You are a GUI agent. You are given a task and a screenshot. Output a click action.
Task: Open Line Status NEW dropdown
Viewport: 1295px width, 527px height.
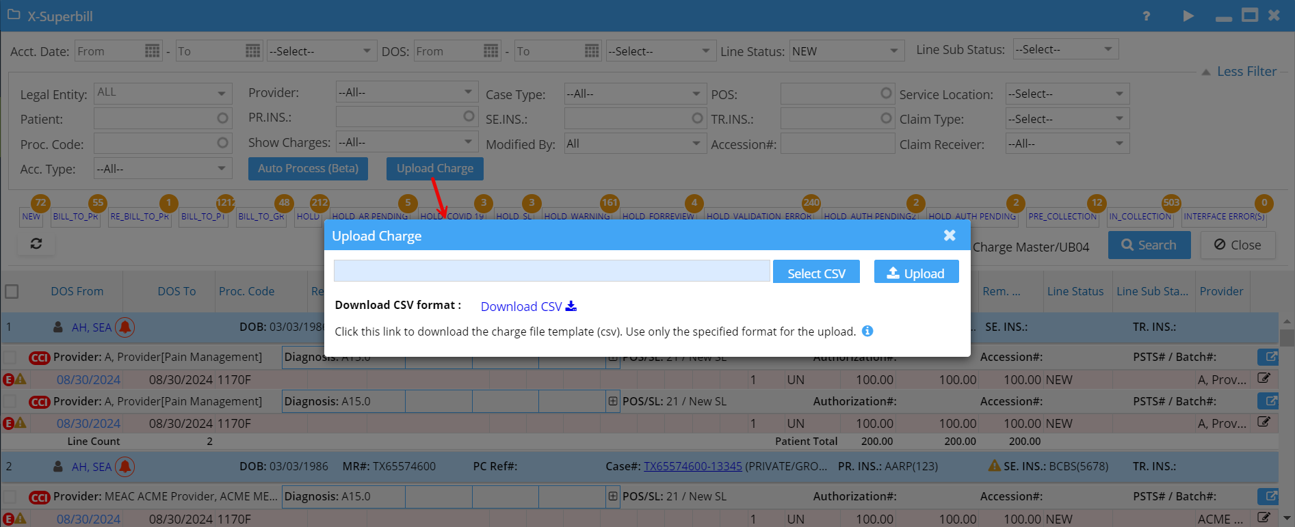coord(846,51)
